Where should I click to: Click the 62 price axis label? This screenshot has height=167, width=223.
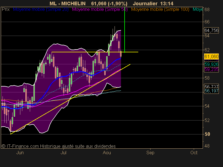[207, 50]
